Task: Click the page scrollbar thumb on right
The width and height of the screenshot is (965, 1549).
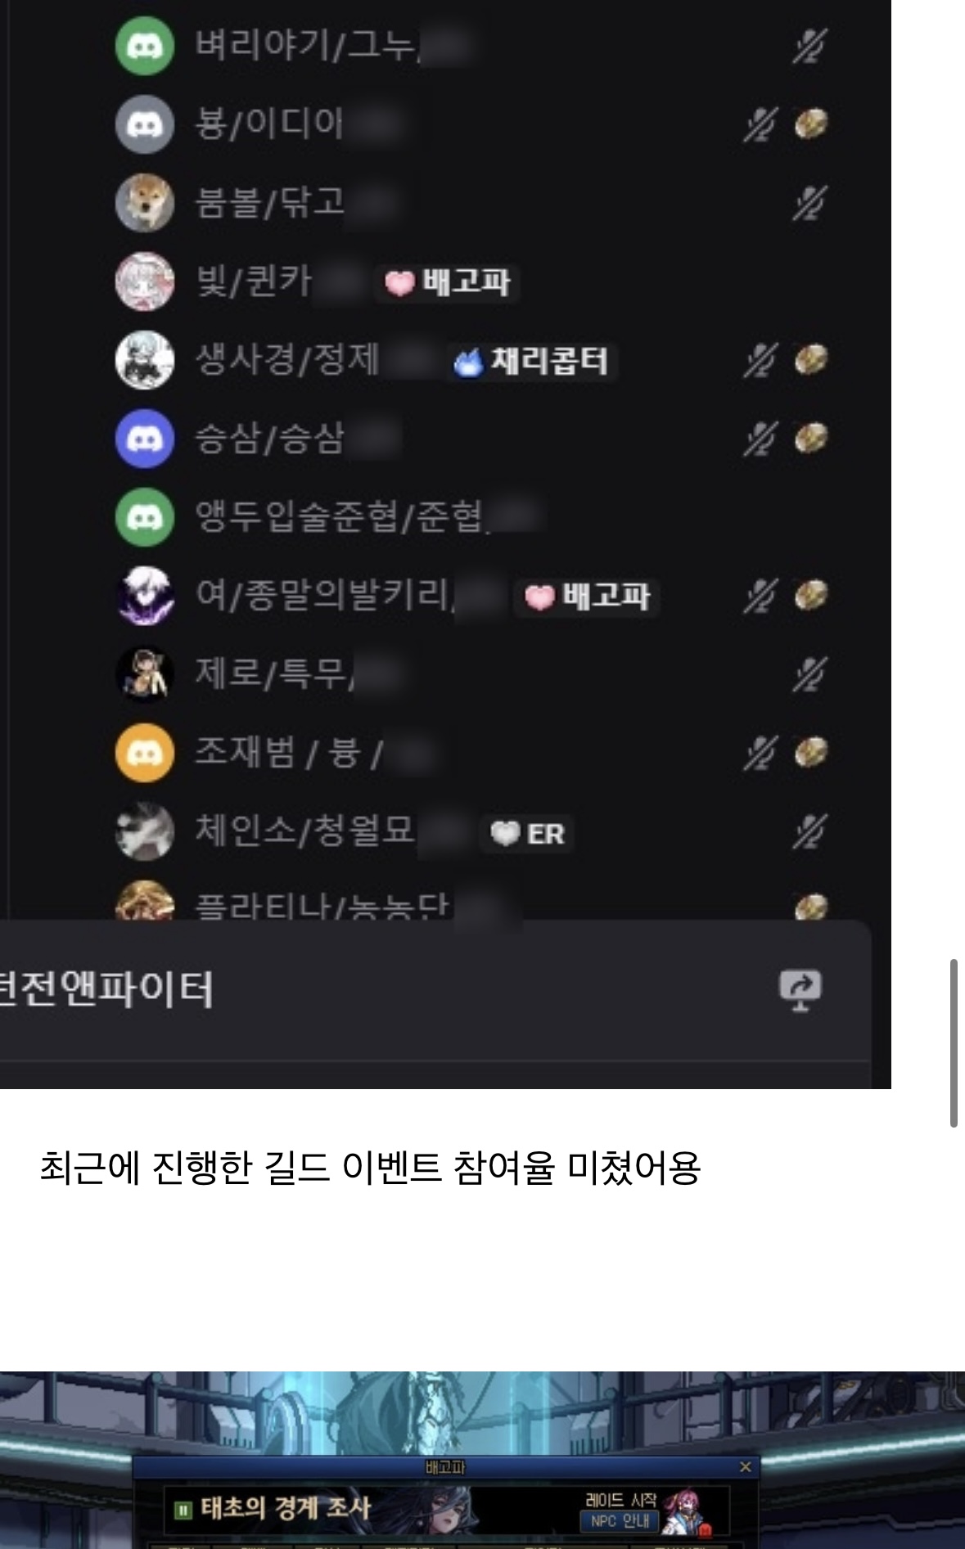Action: (x=954, y=1043)
